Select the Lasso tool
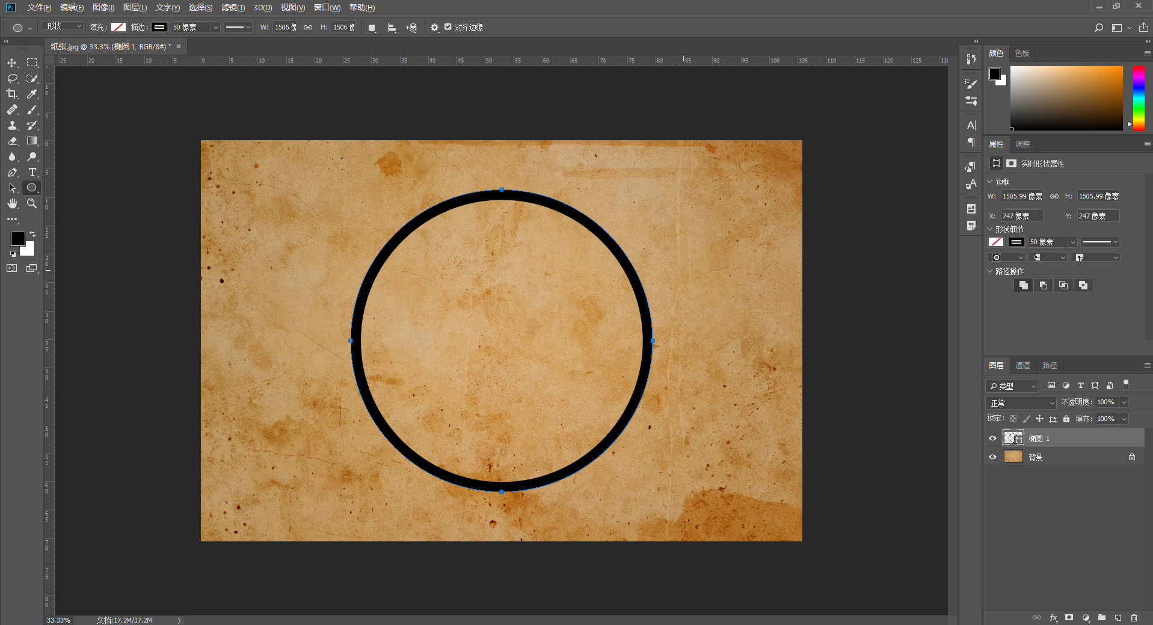The height and width of the screenshot is (625, 1153). [12, 78]
